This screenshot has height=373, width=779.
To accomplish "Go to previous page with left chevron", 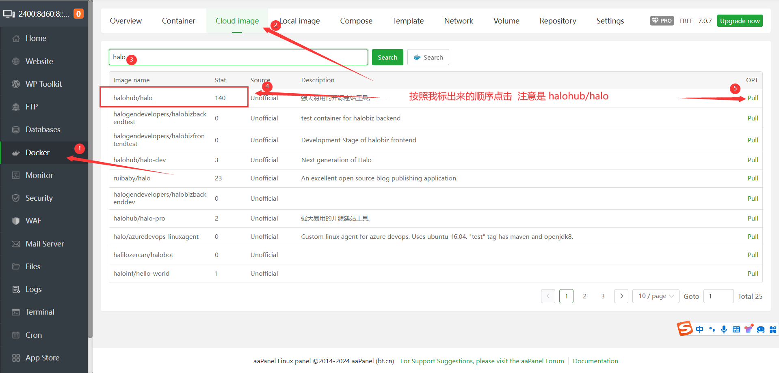I will pos(548,296).
